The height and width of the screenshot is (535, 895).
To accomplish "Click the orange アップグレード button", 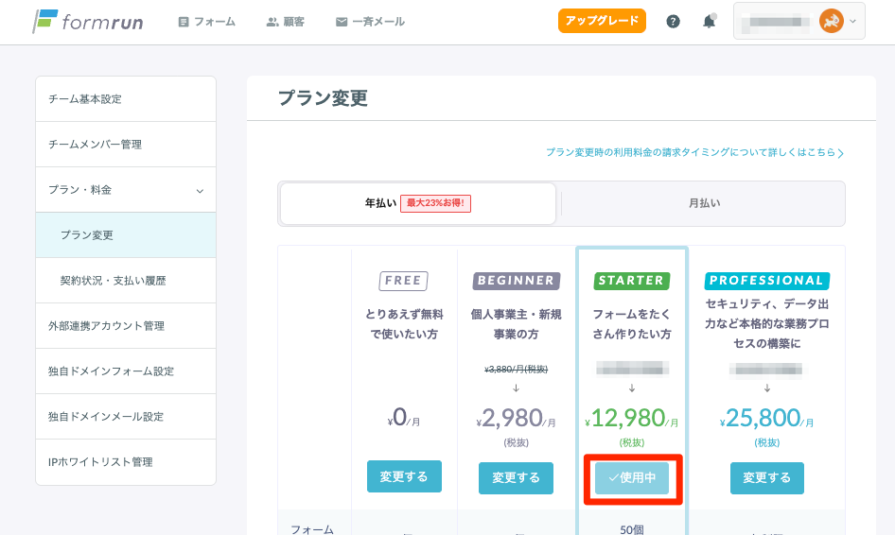I will [x=602, y=21].
